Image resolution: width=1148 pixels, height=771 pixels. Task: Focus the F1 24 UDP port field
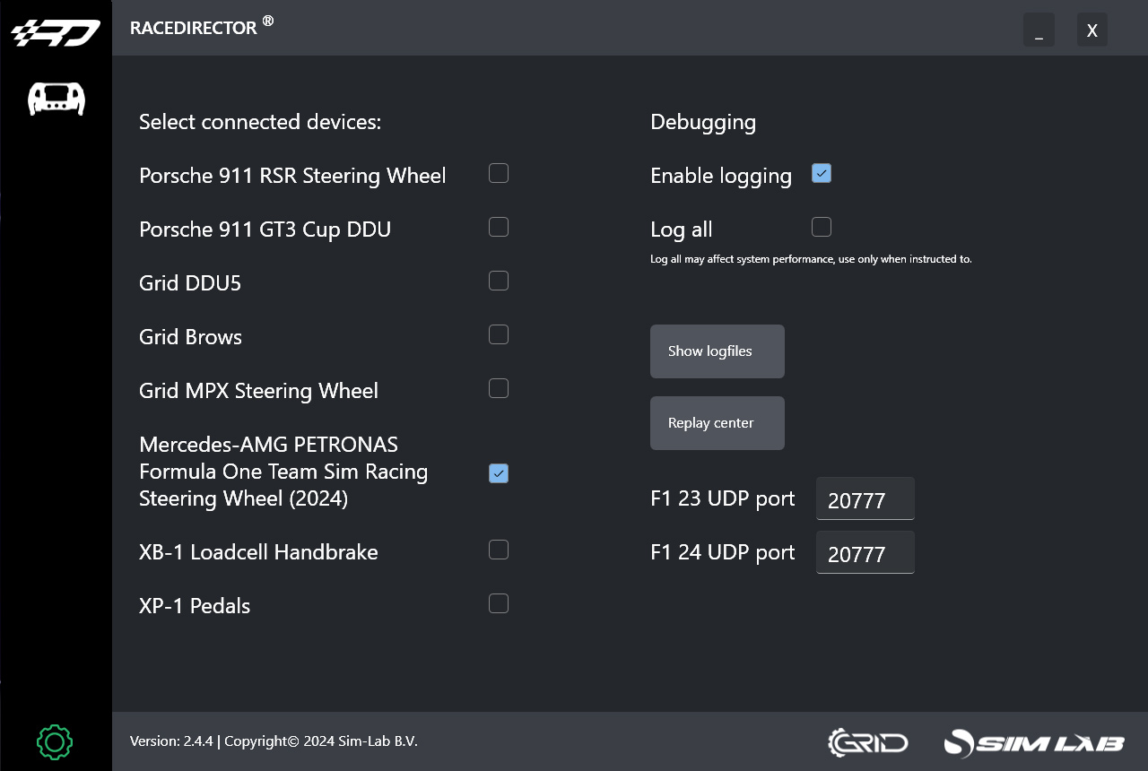(x=865, y=553)
